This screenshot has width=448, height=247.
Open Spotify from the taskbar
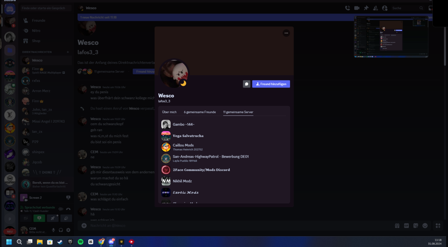click(80, 242)
